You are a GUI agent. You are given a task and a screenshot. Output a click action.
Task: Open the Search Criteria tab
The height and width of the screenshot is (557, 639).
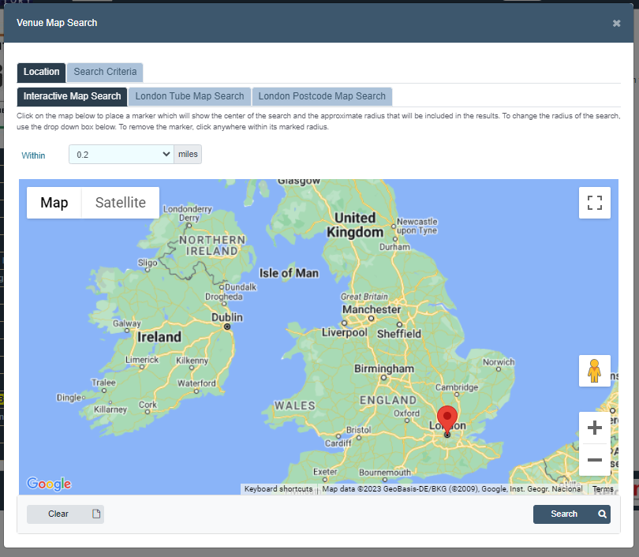click(x=105, y=72)
